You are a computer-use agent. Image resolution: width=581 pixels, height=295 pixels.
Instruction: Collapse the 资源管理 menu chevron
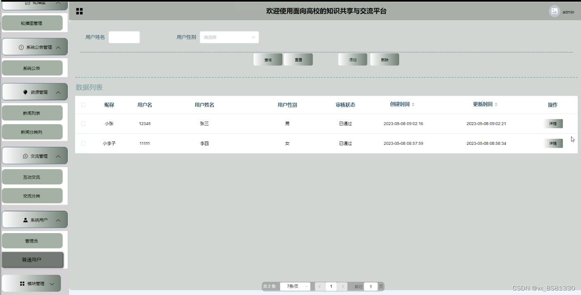point(58,92)
